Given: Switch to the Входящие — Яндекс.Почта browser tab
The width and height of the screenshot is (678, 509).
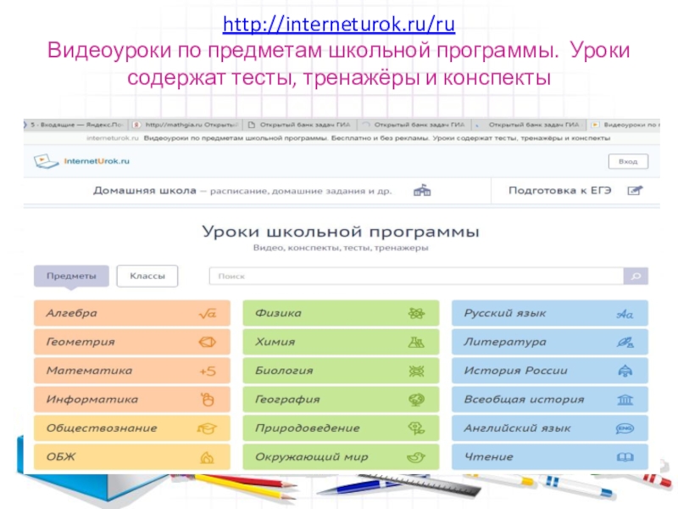Looking at the screenshot, I should 75,125.
